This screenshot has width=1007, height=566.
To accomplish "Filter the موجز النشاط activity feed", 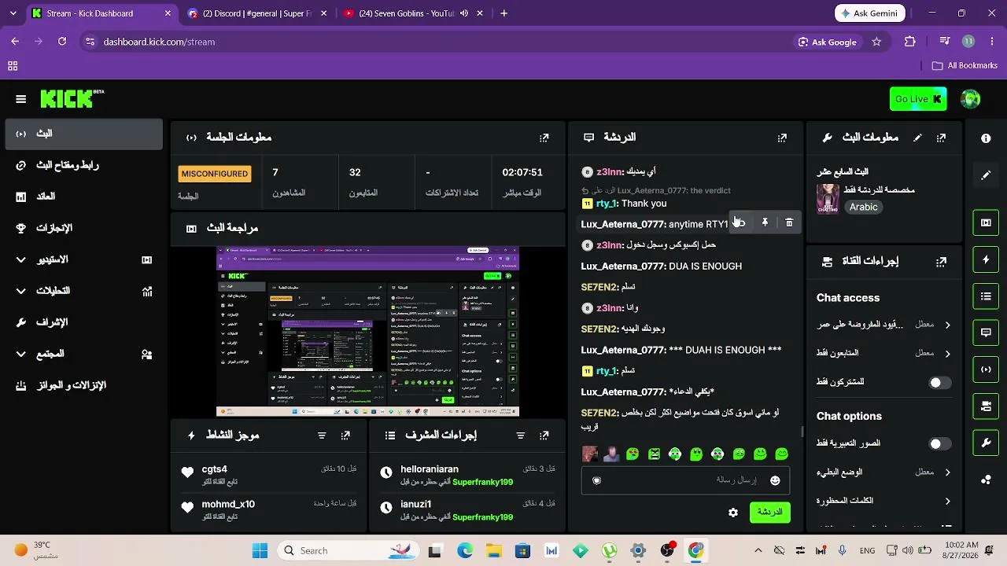I will point(322,436).
